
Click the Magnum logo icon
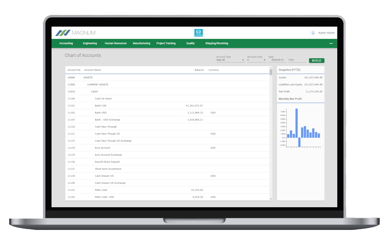coord(63,33)
